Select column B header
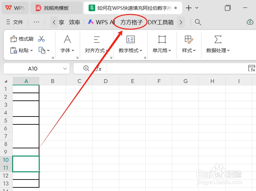The image size is (256, 191). click(53, 81)
